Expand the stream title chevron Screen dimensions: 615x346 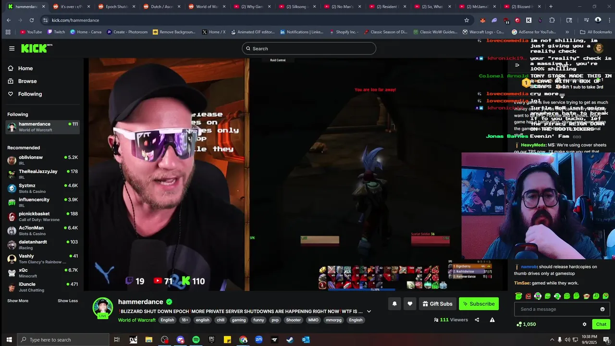(x=369, y=311)
